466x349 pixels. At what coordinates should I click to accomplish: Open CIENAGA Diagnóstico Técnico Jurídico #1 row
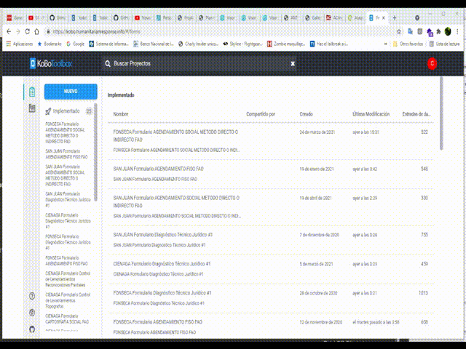[x=162, y=263]
